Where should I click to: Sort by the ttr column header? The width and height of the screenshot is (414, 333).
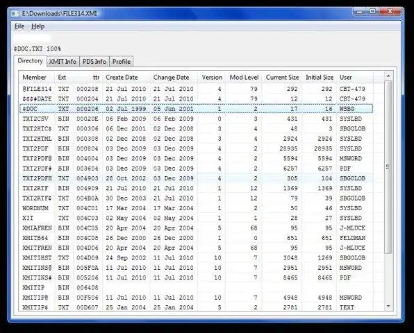88,78
